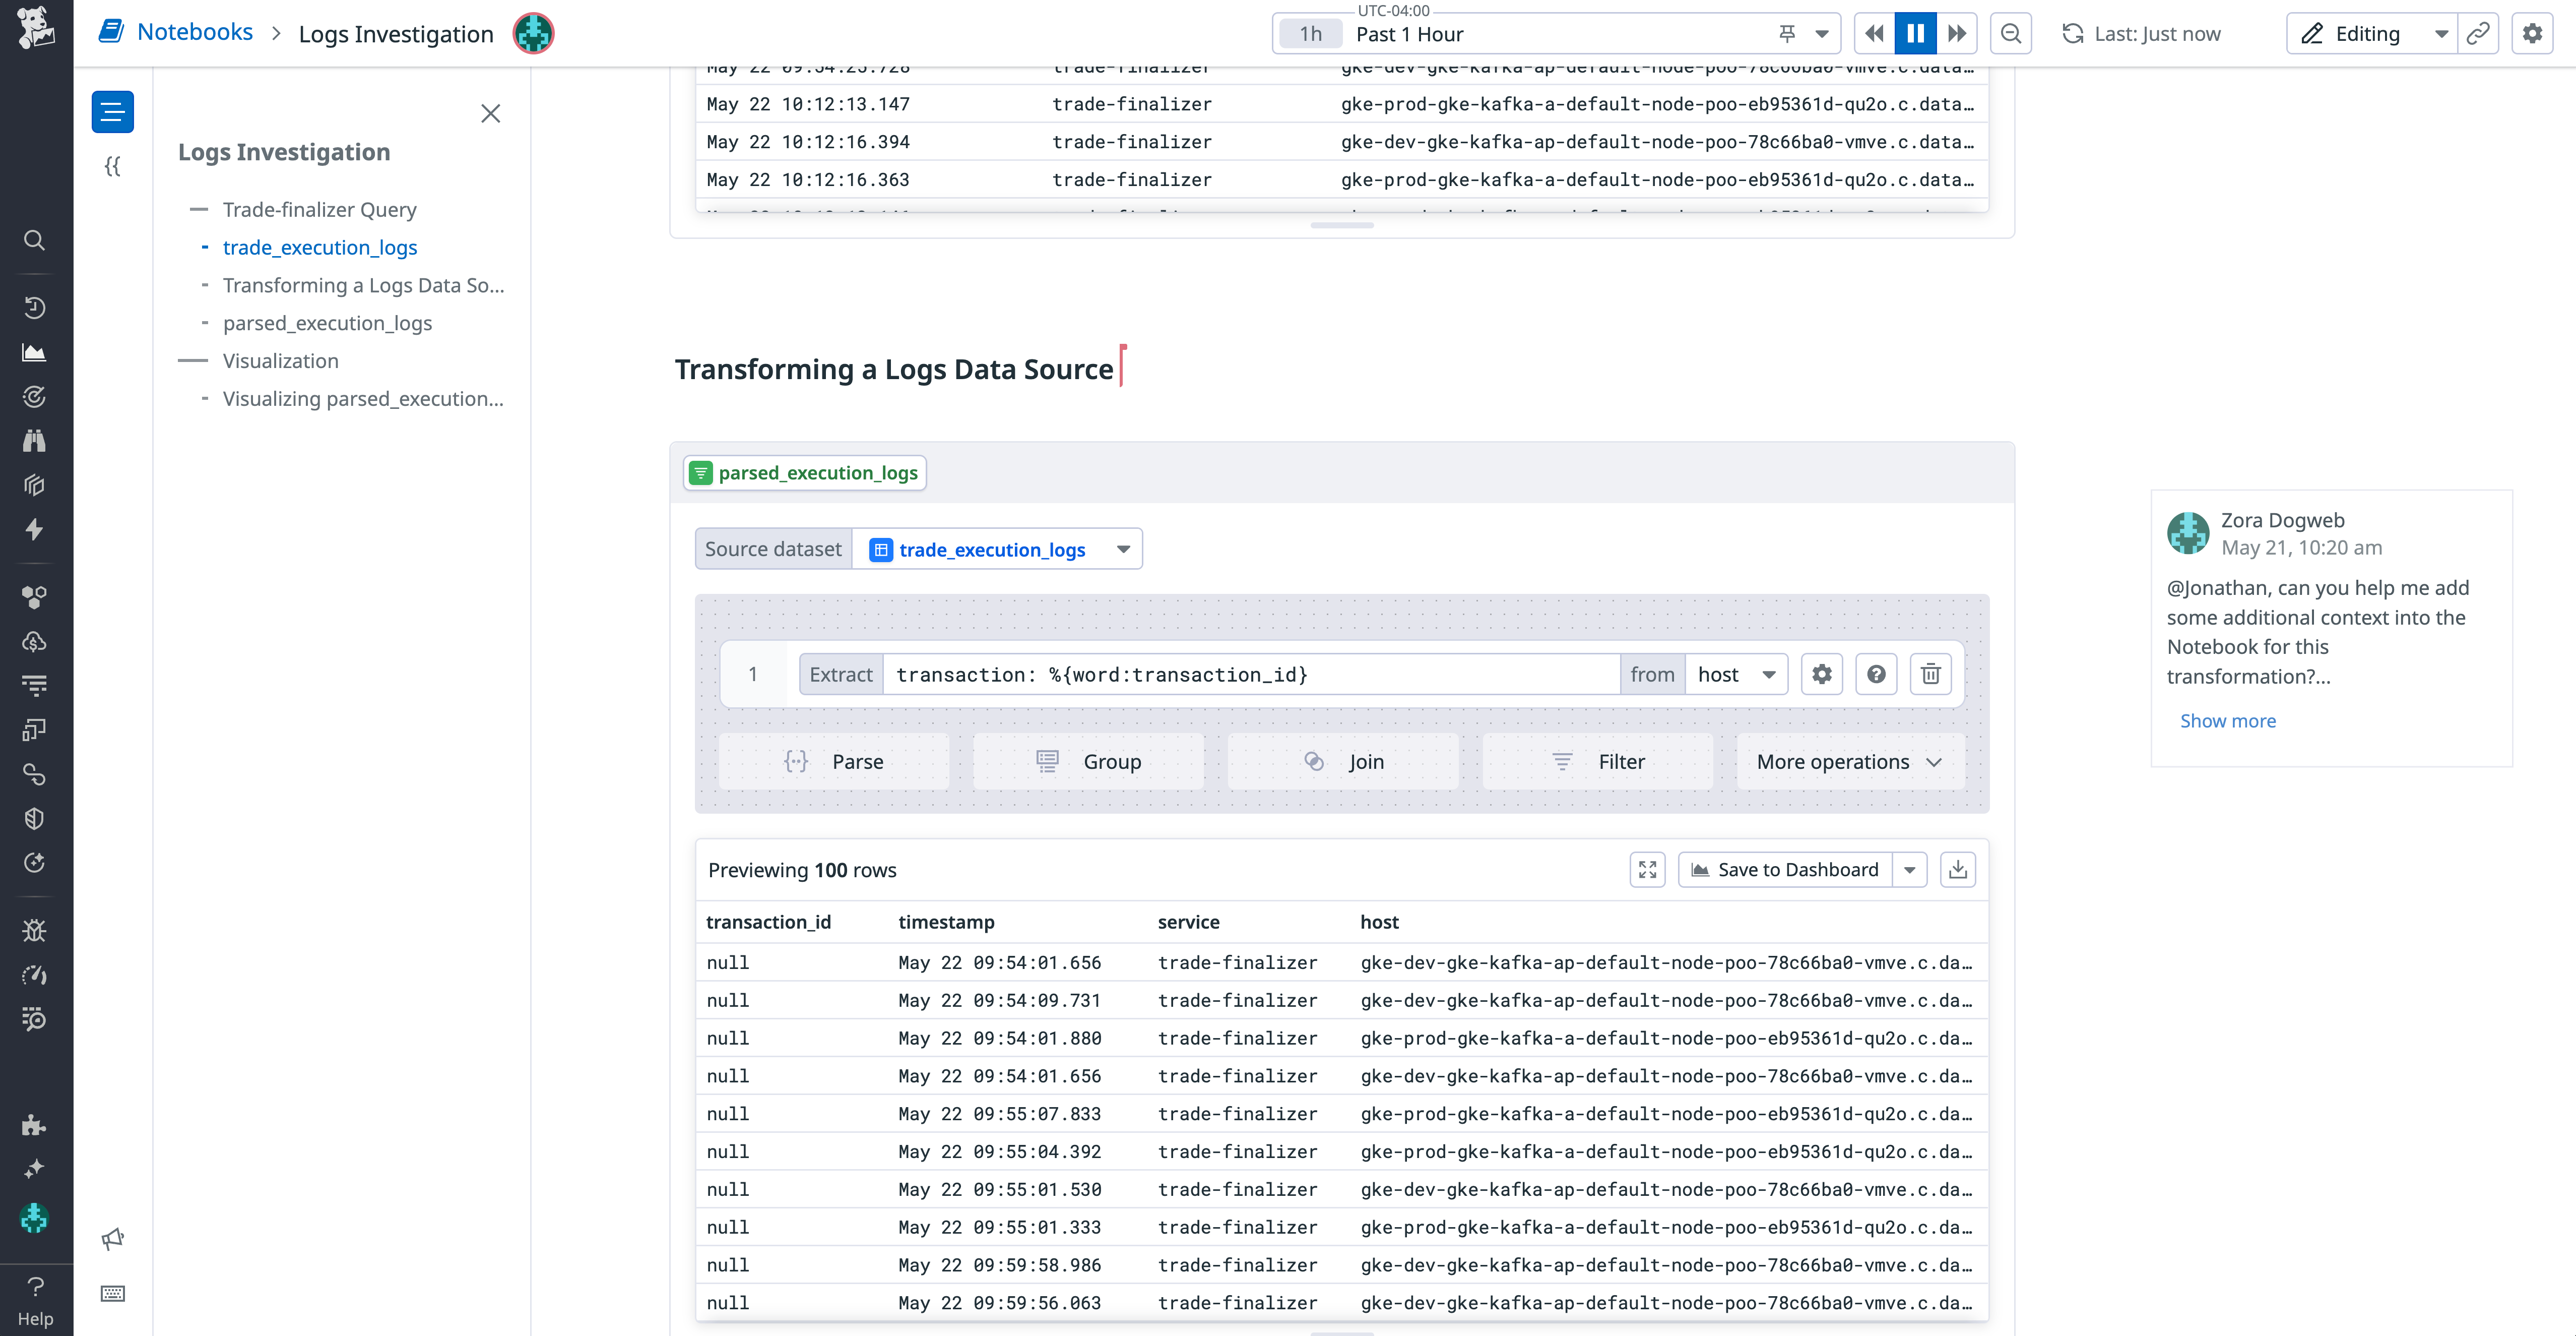Open search from the left sidebar

pyautogui.click(x=35, y=240)
